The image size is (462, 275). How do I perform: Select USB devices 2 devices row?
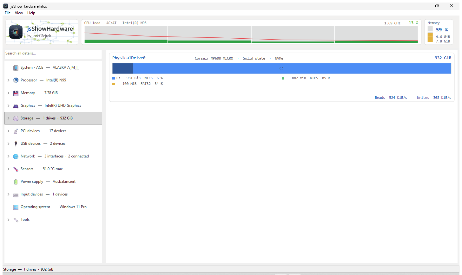pos(53,144)
